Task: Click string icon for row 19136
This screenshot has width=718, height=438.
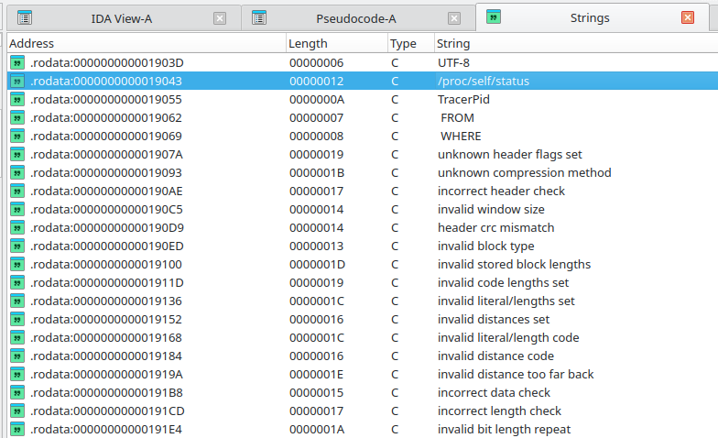Action: pyautogui.click(x=17, y=301)
